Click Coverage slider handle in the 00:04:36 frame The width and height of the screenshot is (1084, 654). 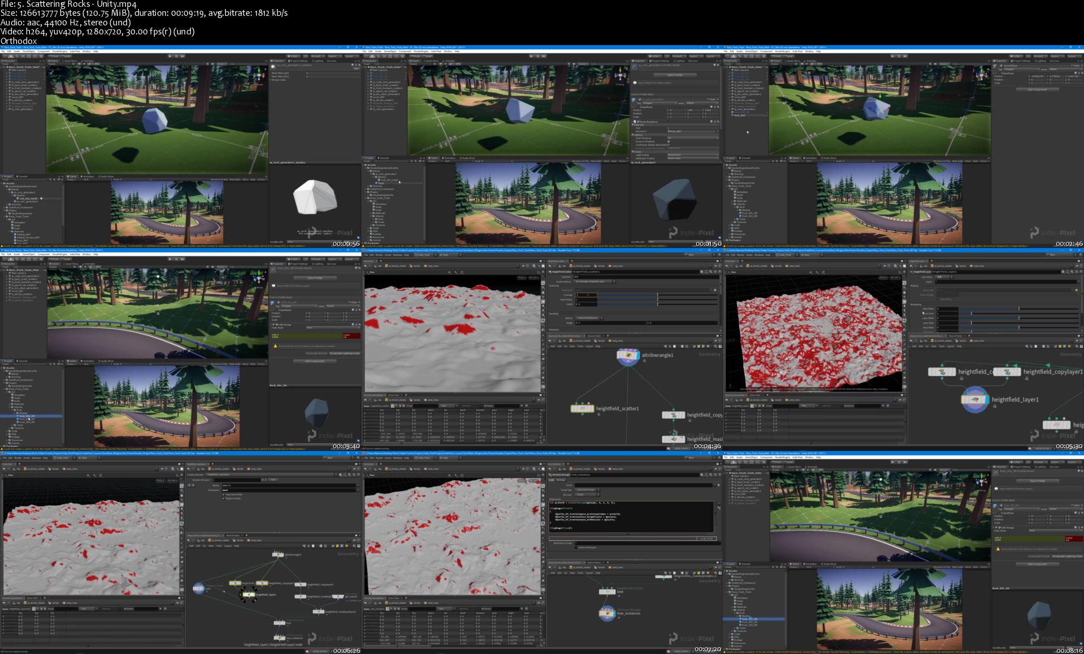click(x=657, y=294)
